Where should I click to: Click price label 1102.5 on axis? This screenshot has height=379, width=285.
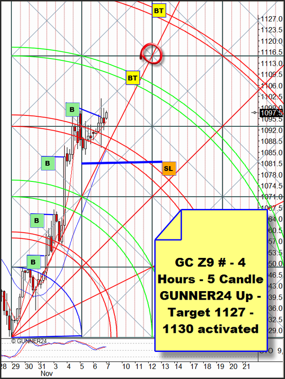tap(271, 97)
